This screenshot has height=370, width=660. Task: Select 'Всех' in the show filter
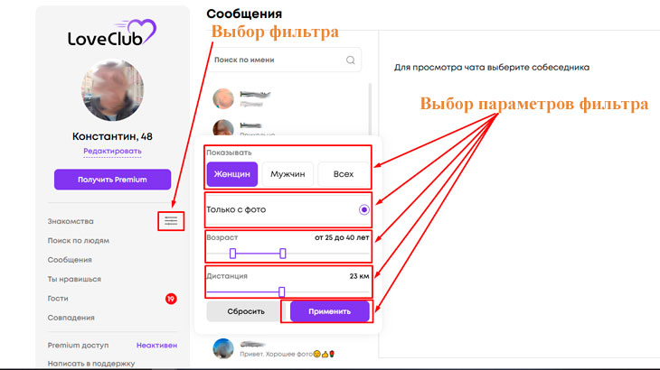344,174
